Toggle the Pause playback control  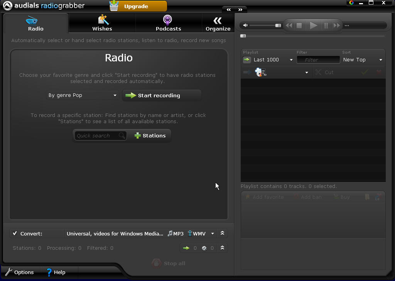coord(326,25)
